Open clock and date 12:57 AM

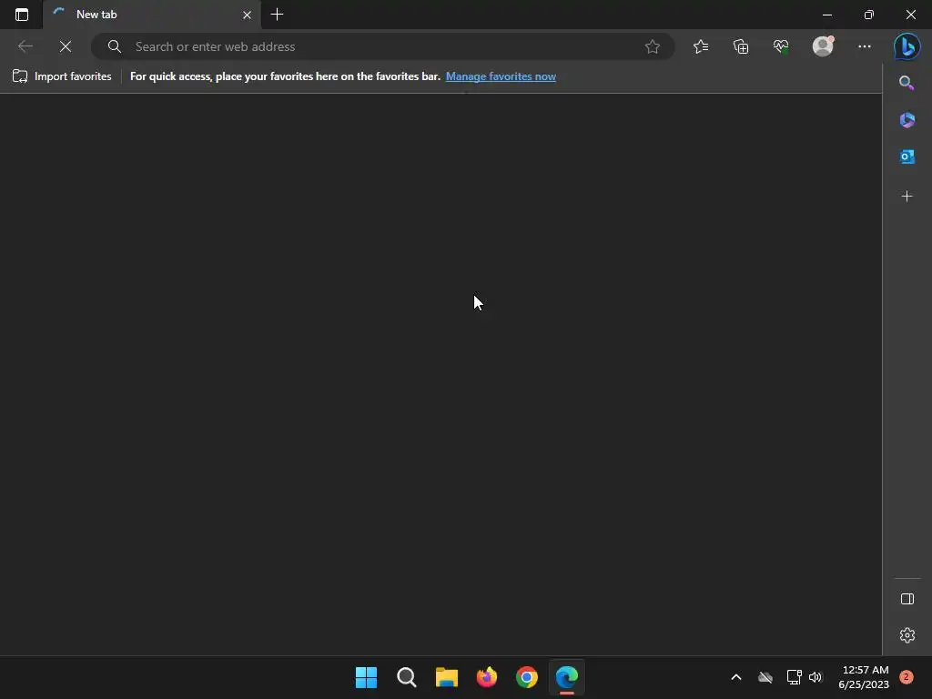864,677
